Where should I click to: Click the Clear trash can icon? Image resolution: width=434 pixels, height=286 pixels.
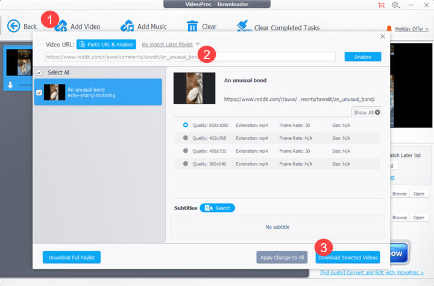[192, 27]
